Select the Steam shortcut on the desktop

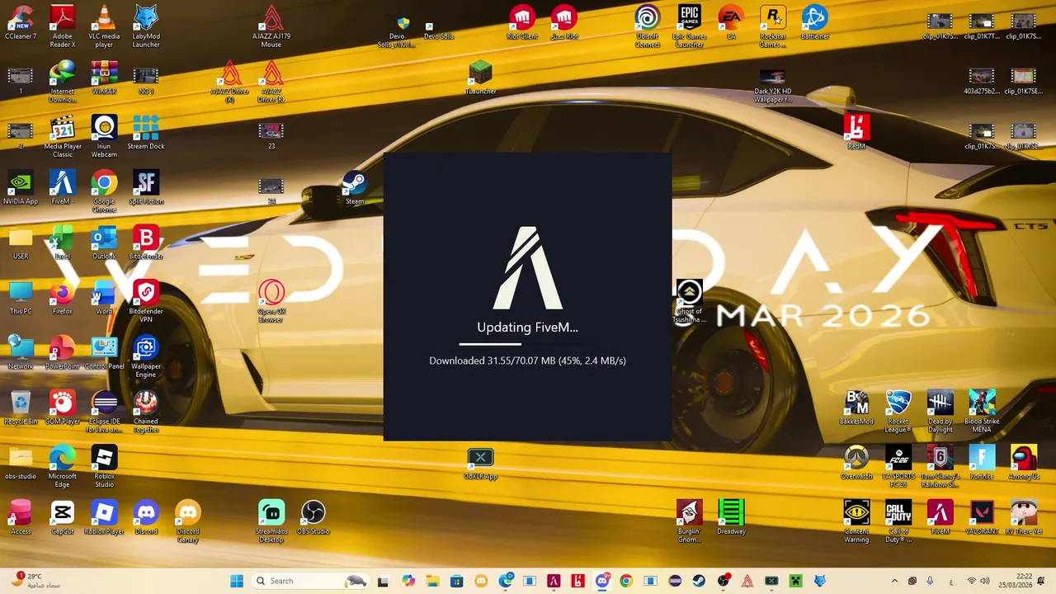pos(355,188)
